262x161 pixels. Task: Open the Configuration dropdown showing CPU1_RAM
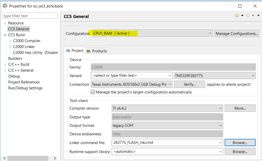pyautogui.click(x=210, y=33)
